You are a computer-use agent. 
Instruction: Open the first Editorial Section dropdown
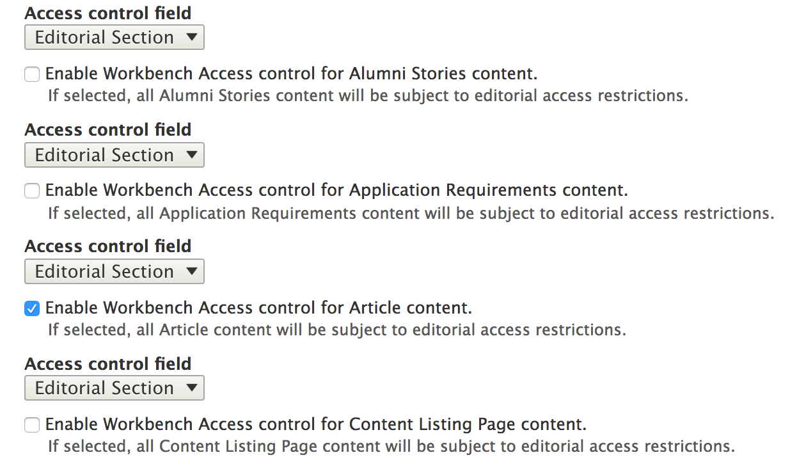(x=114, y=36)
